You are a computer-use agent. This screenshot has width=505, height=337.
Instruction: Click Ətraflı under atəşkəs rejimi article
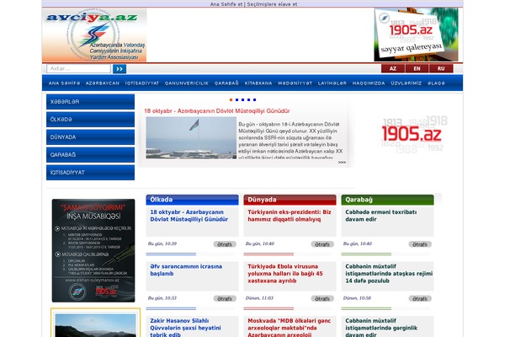[420, 298]
